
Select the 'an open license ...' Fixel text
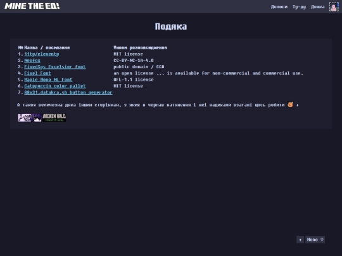point(208,73)
